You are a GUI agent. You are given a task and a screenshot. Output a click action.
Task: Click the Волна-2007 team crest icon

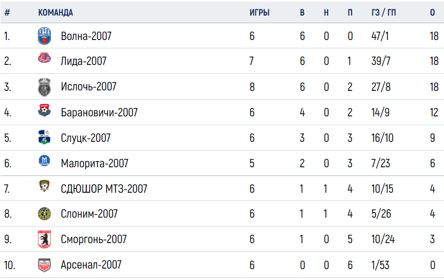click(45, 36)
